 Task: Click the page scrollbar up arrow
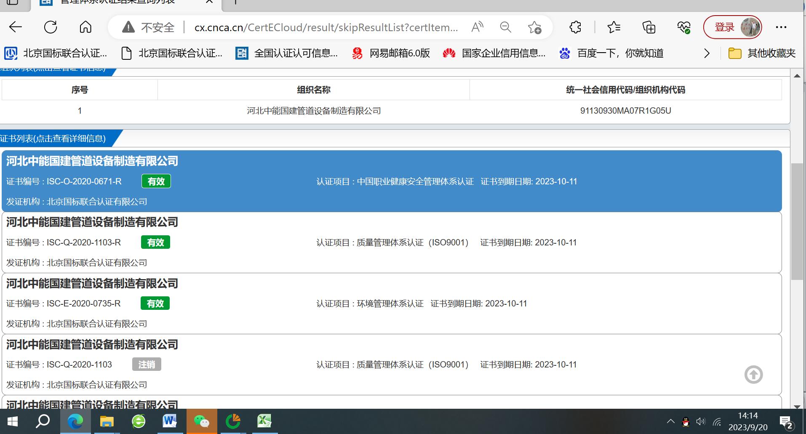[797, 76]
